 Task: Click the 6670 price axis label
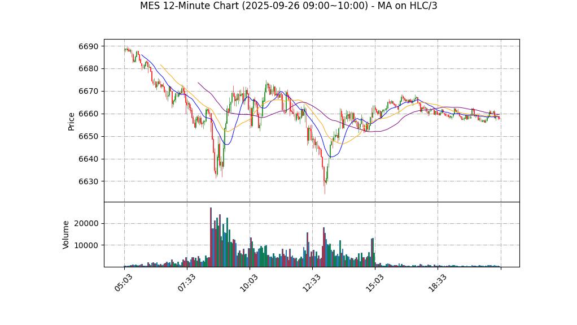(x=89, y=92)
